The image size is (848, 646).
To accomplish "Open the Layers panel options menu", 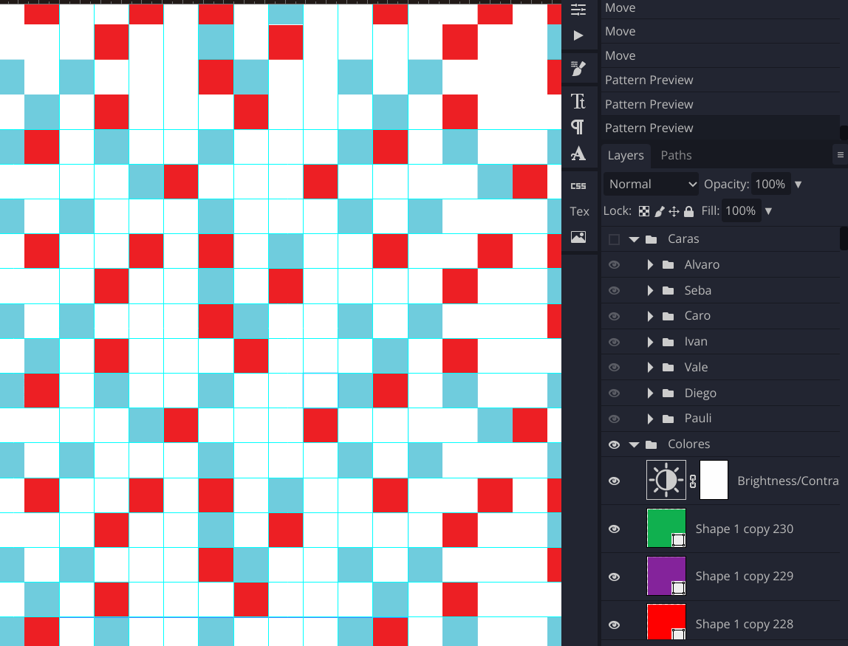I will [841, 154].
